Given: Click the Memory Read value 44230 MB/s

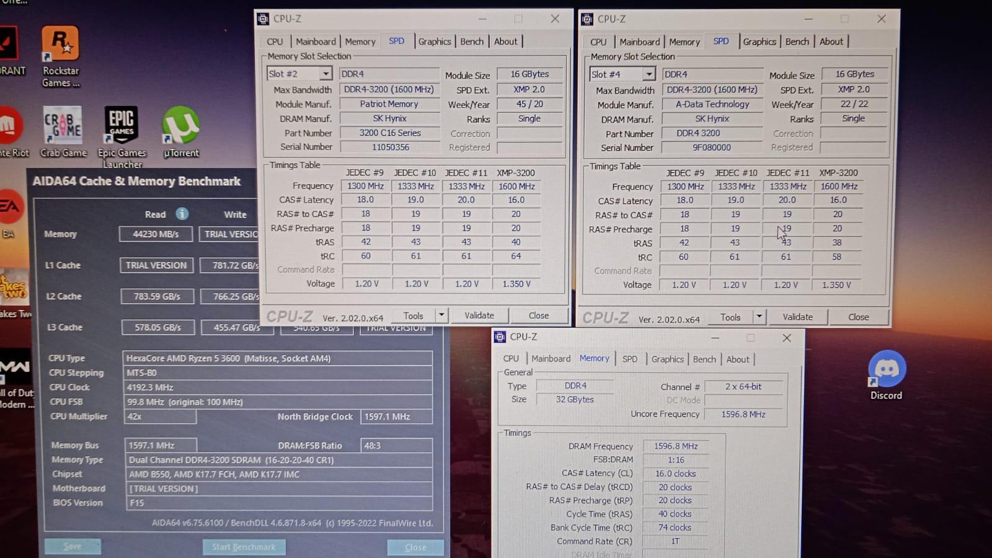Looking at the screenshot, I should click(x=156, y=234).
